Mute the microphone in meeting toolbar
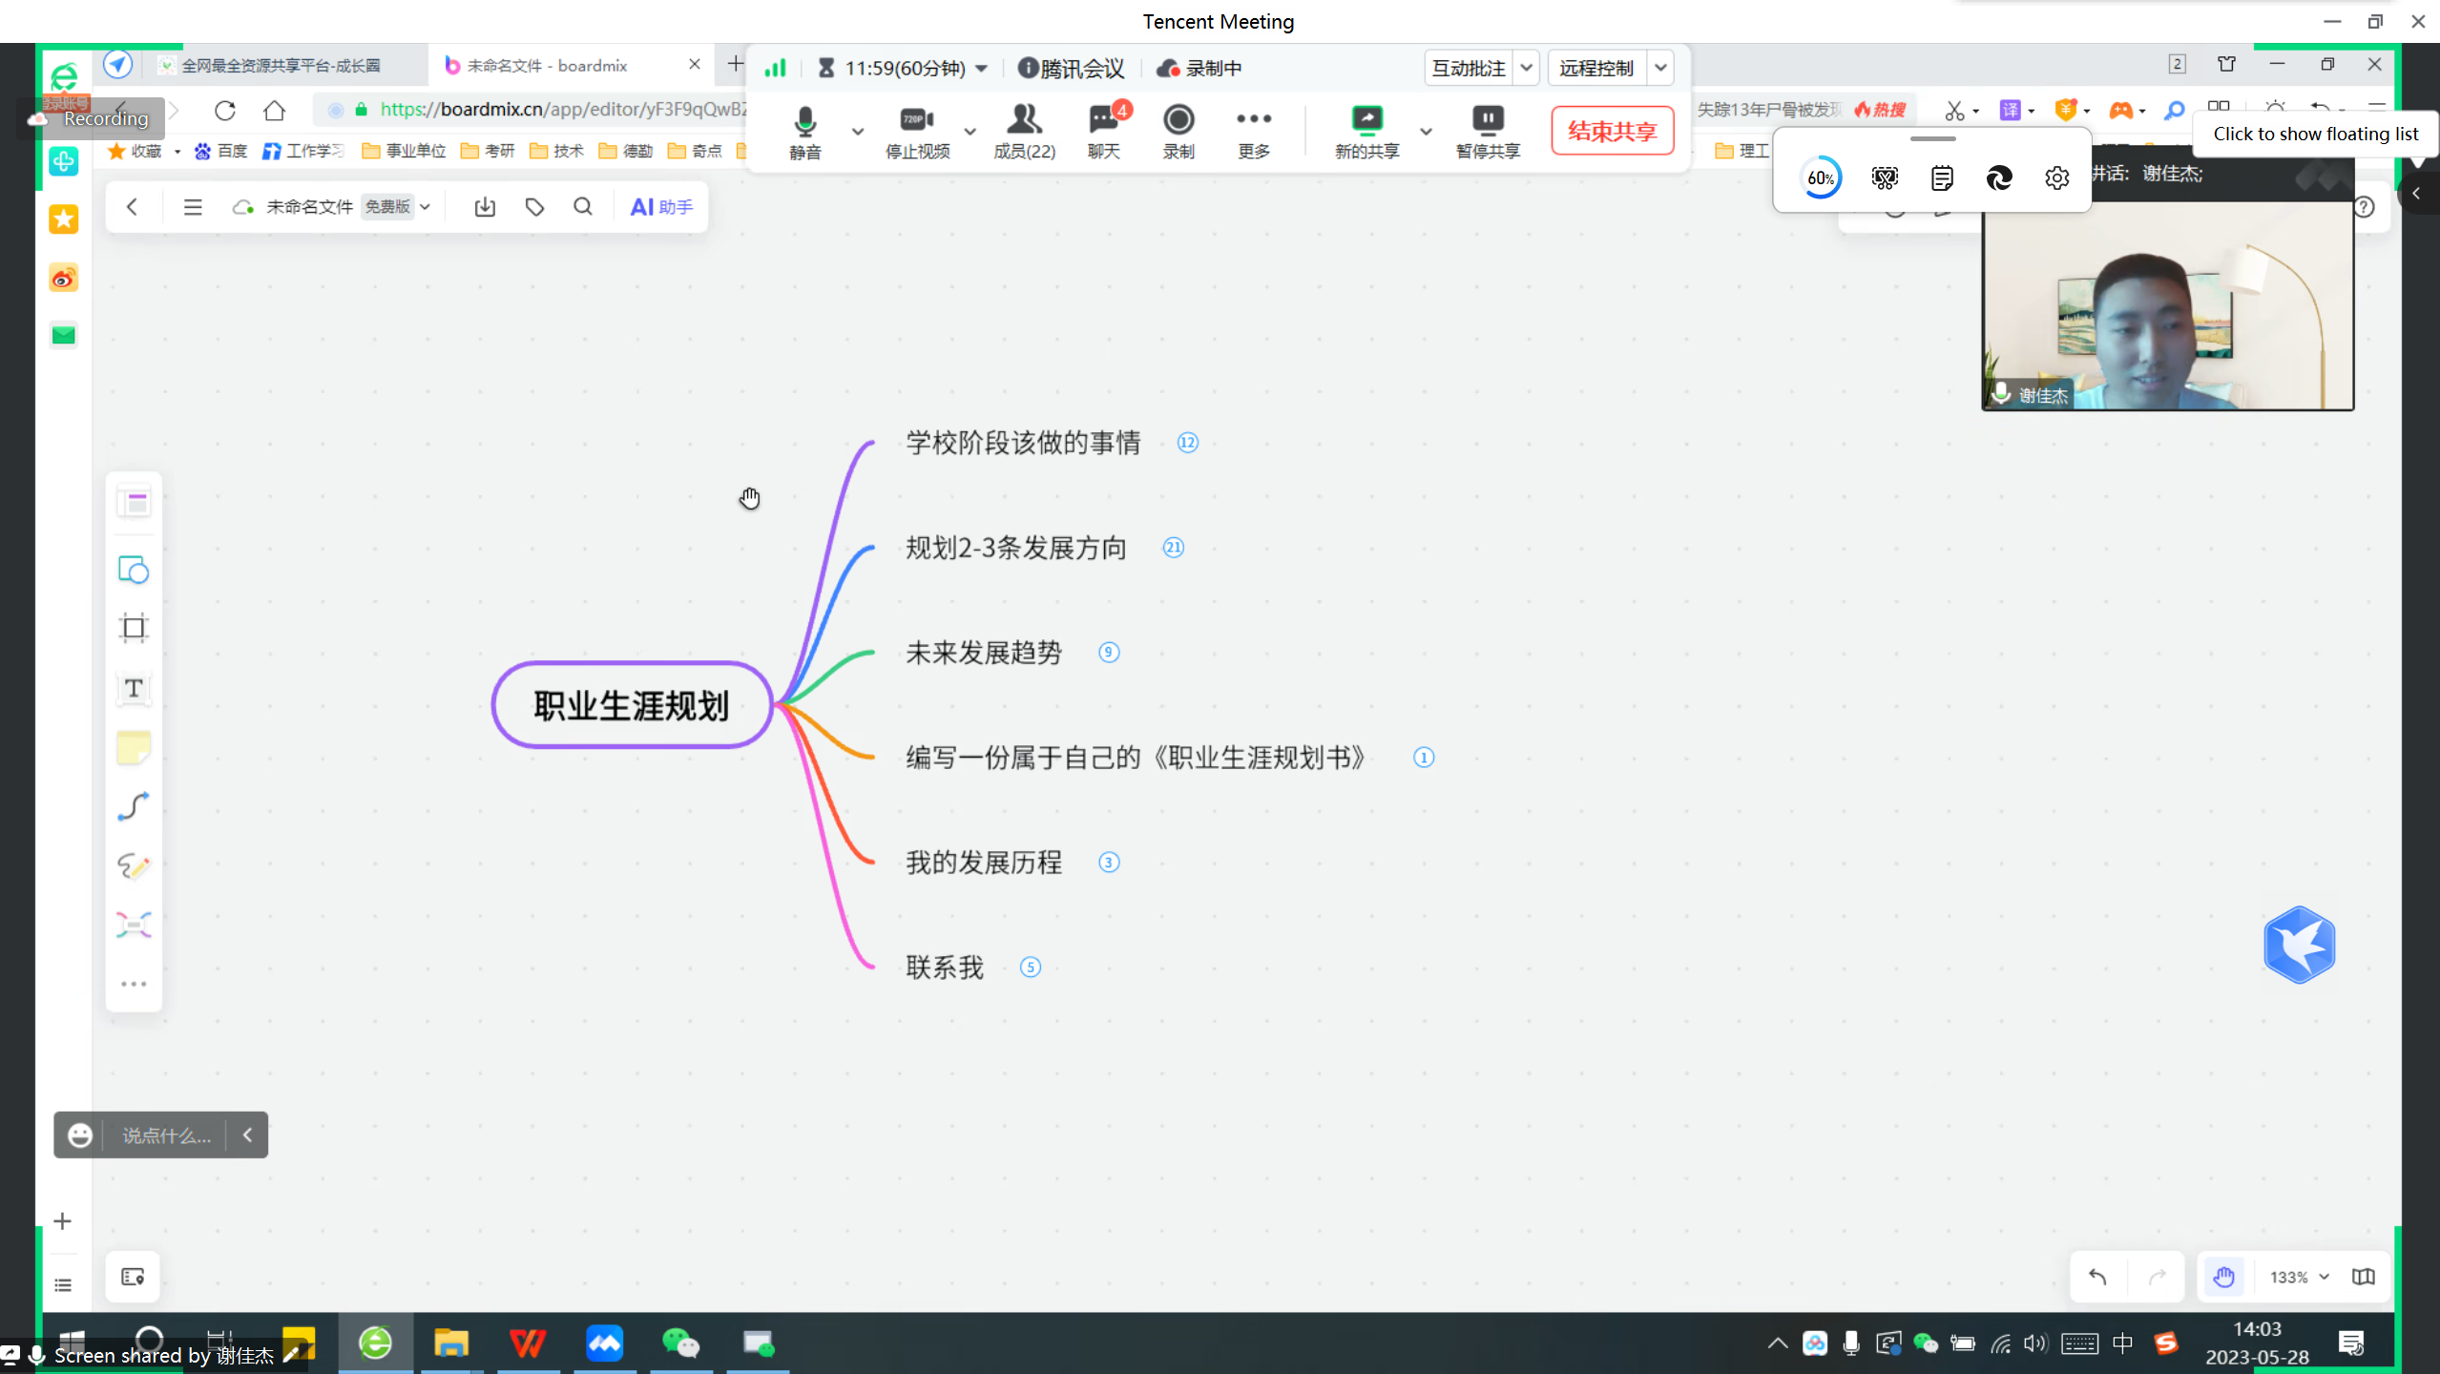 (804, 130)
